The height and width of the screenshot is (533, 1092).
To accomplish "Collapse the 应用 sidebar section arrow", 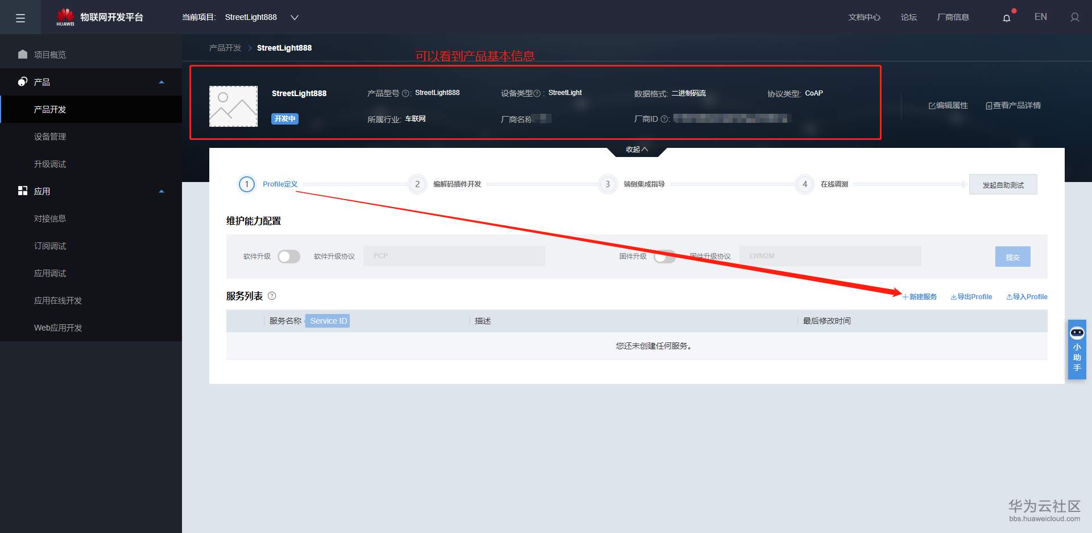I will (162, 191).
